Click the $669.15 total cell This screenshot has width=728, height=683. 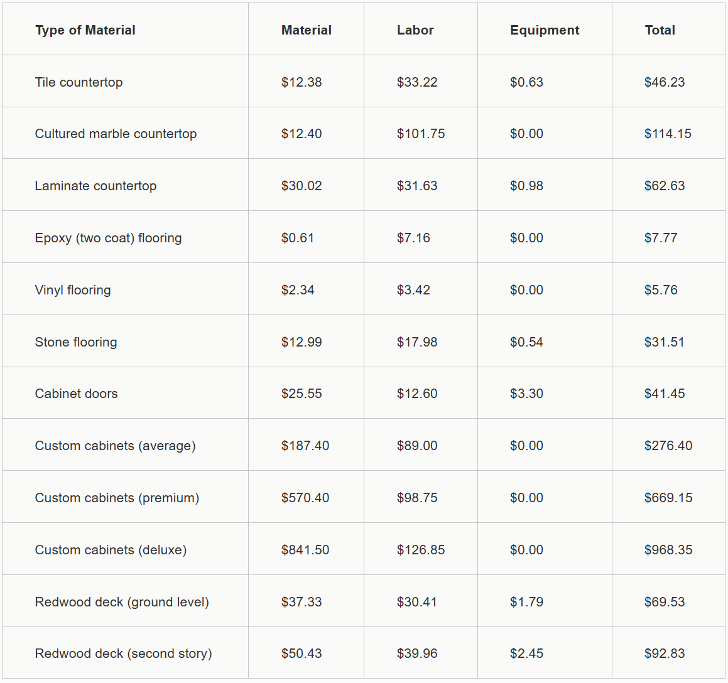(668, 498)
